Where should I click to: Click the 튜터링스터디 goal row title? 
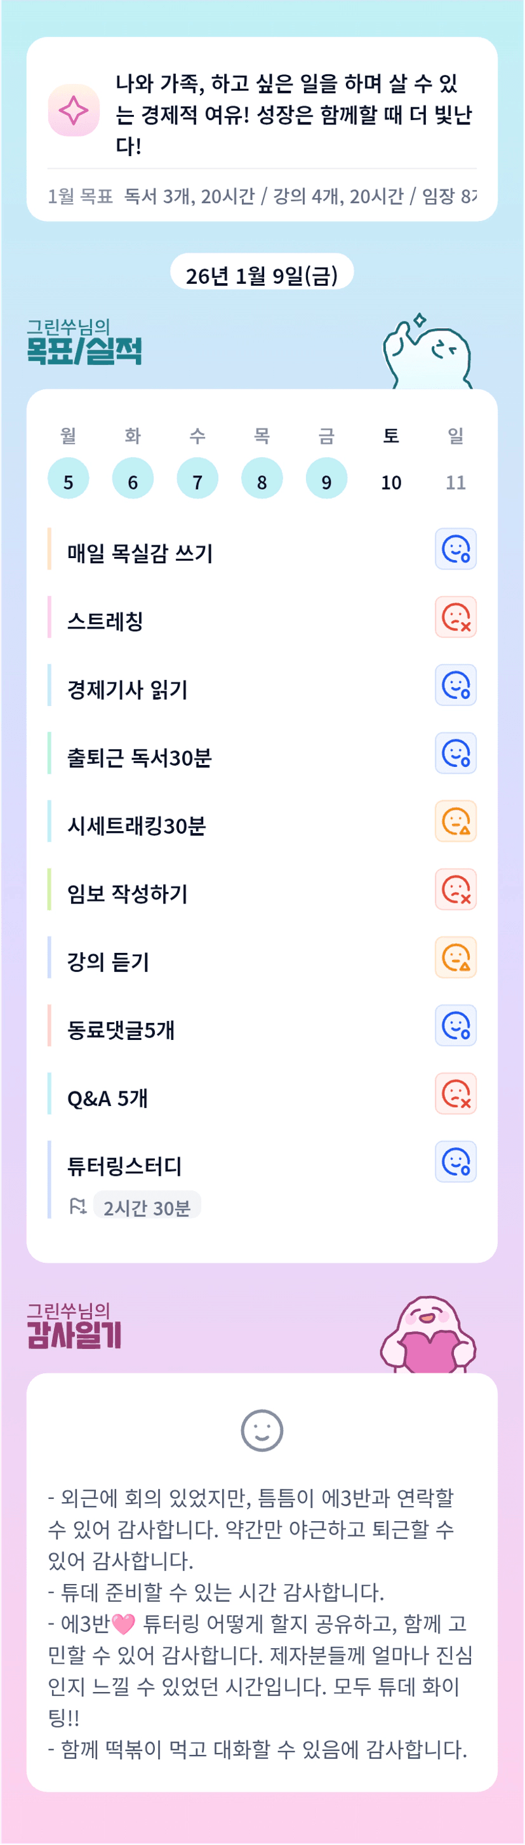tap(124, 1167)
